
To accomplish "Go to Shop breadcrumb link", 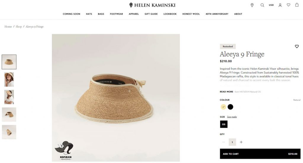I will pos(19,27).
